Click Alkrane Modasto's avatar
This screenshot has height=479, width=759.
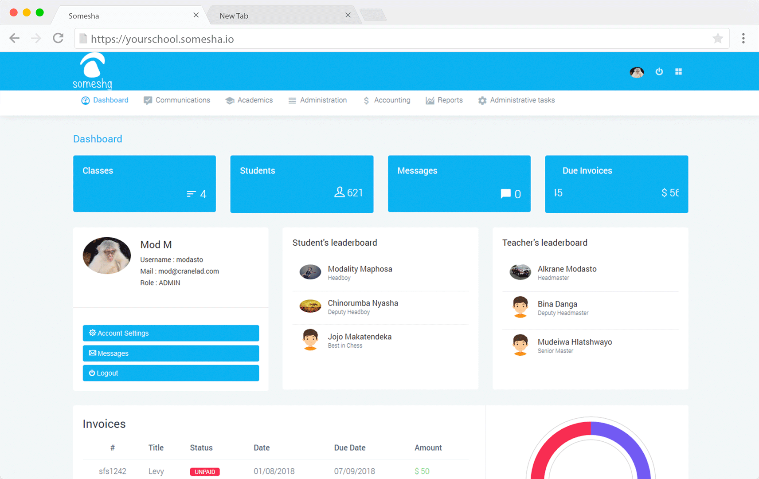pos(520,272)
